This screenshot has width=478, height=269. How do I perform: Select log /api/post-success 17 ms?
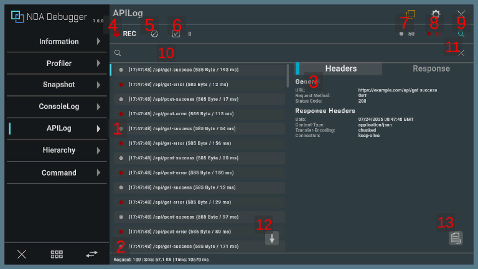pos(199,99)
